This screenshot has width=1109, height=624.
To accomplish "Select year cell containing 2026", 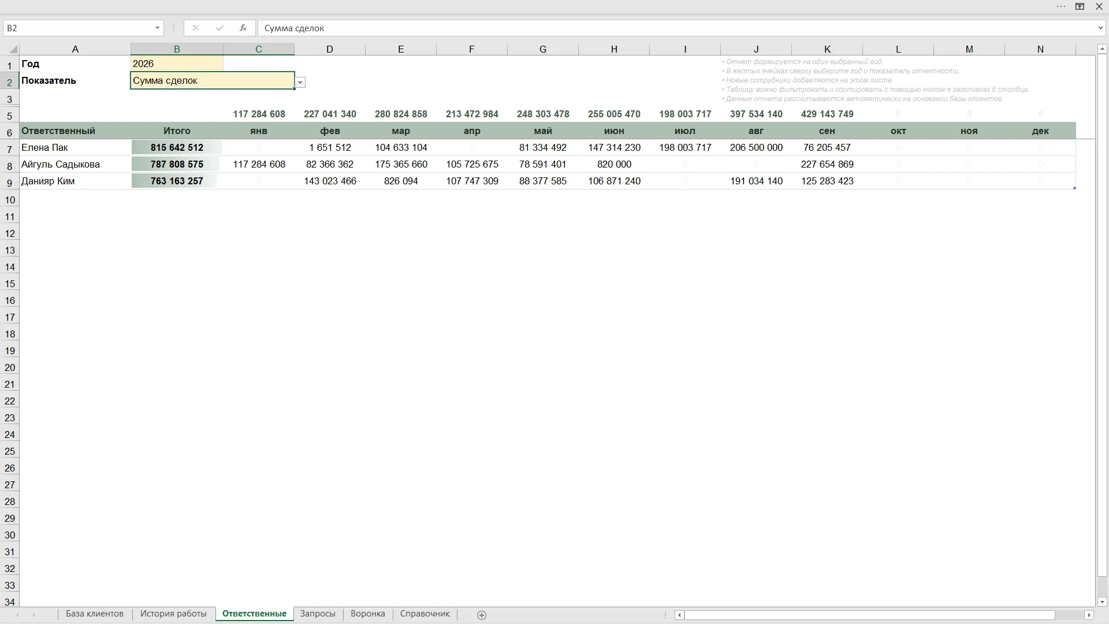I will click(x=177, y=64).
